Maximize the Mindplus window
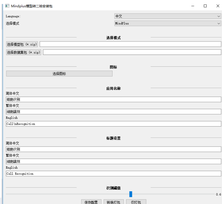 point(205,6)
